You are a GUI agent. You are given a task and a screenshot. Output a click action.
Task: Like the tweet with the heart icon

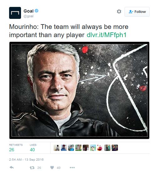(52, 168)
